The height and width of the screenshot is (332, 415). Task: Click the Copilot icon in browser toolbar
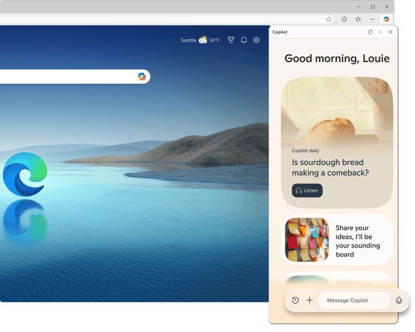coord(386,19)
